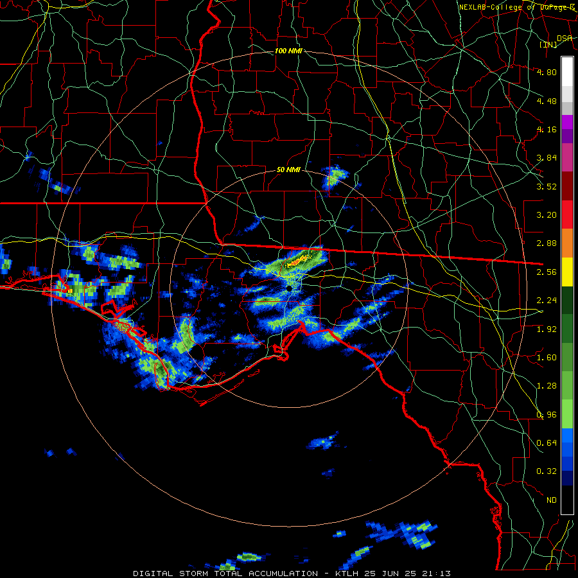Screen dimensions: 578x578
Task: Select the 2.24 legend value
Action: (x=547, y=301)
